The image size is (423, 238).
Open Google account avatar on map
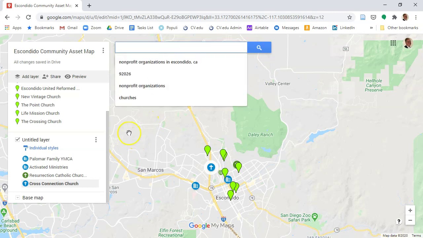tap(408, 43)
